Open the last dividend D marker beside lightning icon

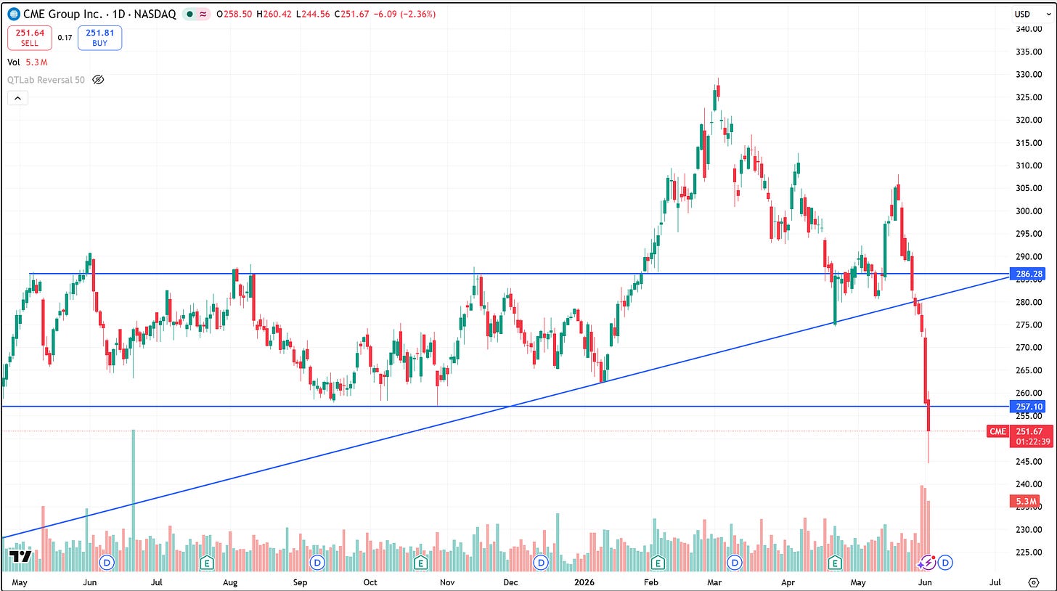click(x=946, y=563)
